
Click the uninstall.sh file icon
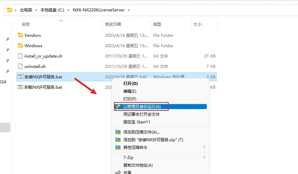pyautogui.click(x=20, y=66)
